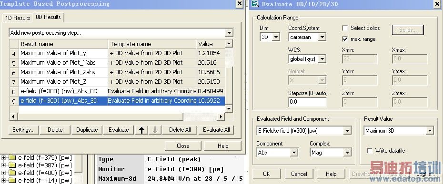
Task: Close the Template Based Postprocessing dialog with Close
Action: point(183,146)
